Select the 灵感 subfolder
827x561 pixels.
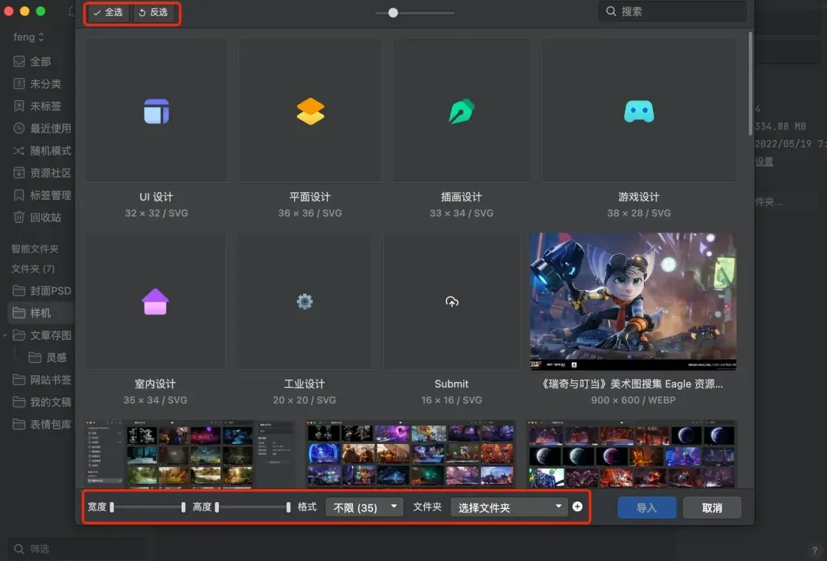tap(47, 357)
